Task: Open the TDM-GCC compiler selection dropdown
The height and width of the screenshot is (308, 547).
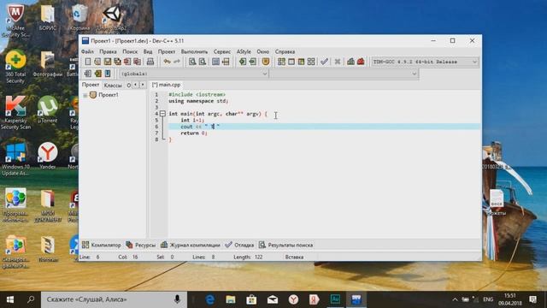Action: coord(425,62)
